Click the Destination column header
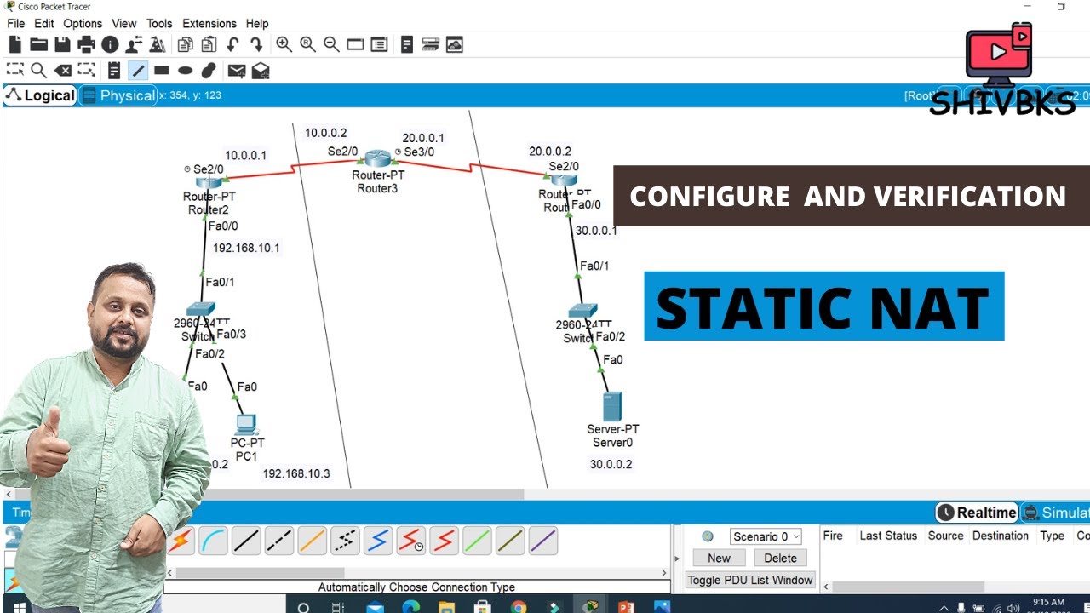This screenshot has height=613, width=1090. pyautogui.click(x=1001, y=536)
